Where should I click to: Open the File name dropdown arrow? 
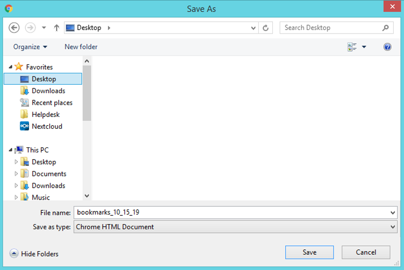tap(392, 213)
